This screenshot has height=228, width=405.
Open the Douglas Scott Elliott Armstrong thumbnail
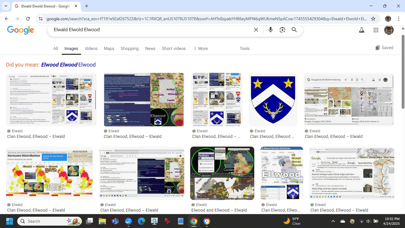[349, 100]
